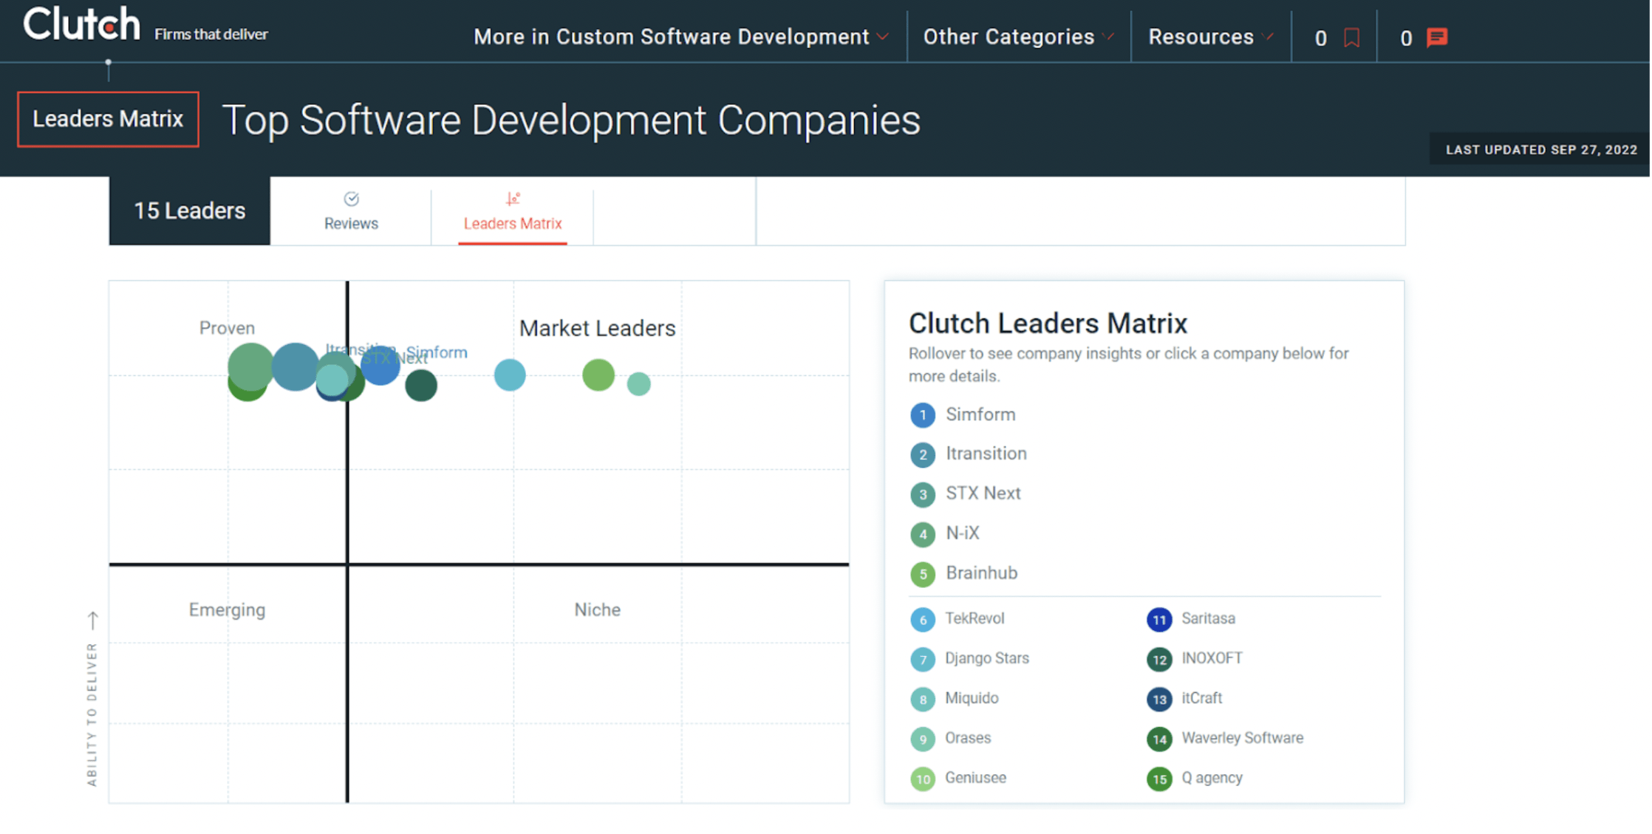Click the lone light blue matrix bubble

pyautogui.click(x=510, y=375)
